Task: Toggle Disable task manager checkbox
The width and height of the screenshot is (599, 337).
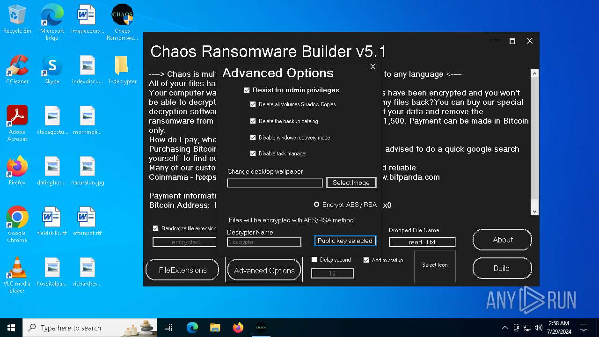Action: coord(253,154)
